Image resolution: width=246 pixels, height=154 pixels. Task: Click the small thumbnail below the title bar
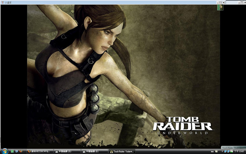220,7
